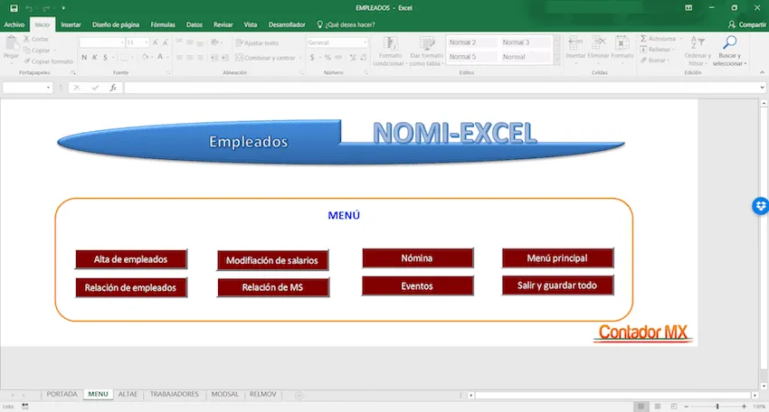Open the Desarrollador tab
The image size is (769, 412).
tap(287, 24)
